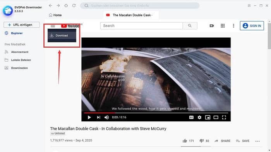Enter full screen mode

click(x=224, y=117)
